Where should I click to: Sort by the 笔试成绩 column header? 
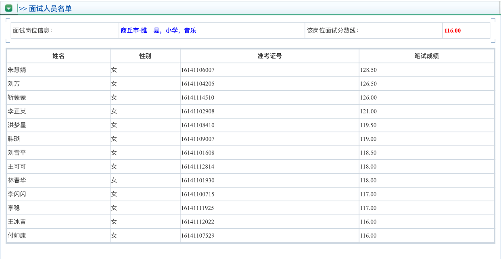coord(426,56)
